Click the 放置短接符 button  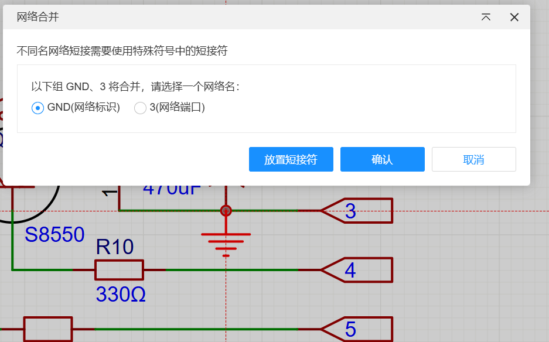click(291, 159)
